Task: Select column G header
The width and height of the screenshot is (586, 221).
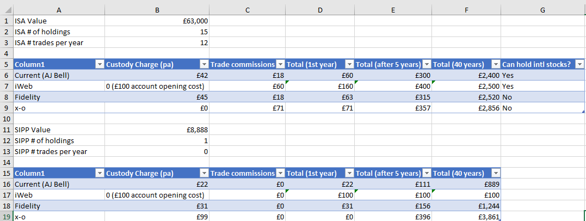Action: (x=542, y=10)
